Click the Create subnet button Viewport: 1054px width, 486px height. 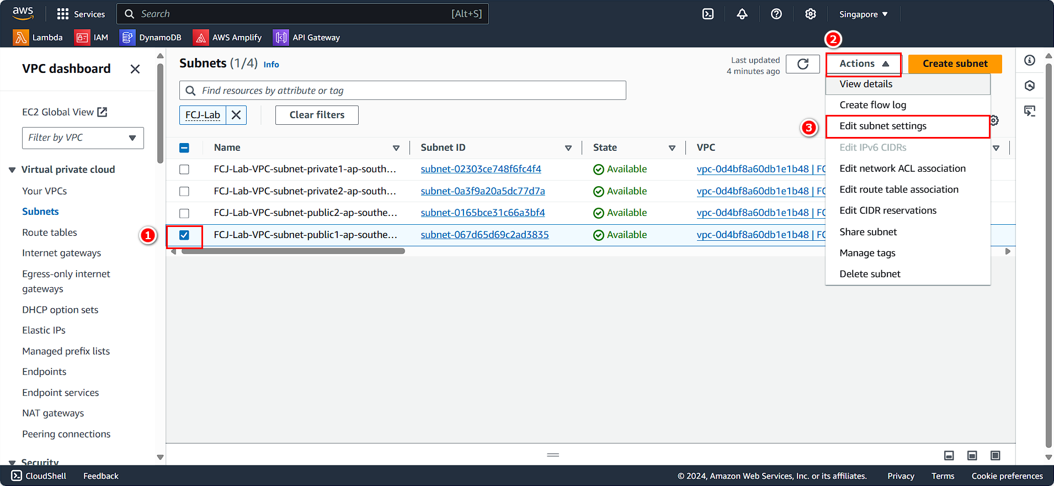click(955, 64)
